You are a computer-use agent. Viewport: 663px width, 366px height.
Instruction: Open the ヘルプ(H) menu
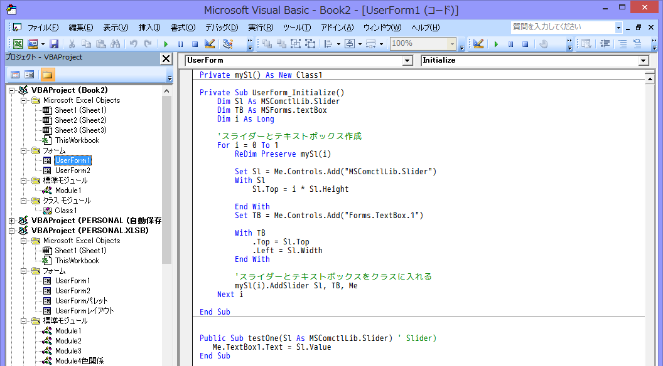point(426,28)
